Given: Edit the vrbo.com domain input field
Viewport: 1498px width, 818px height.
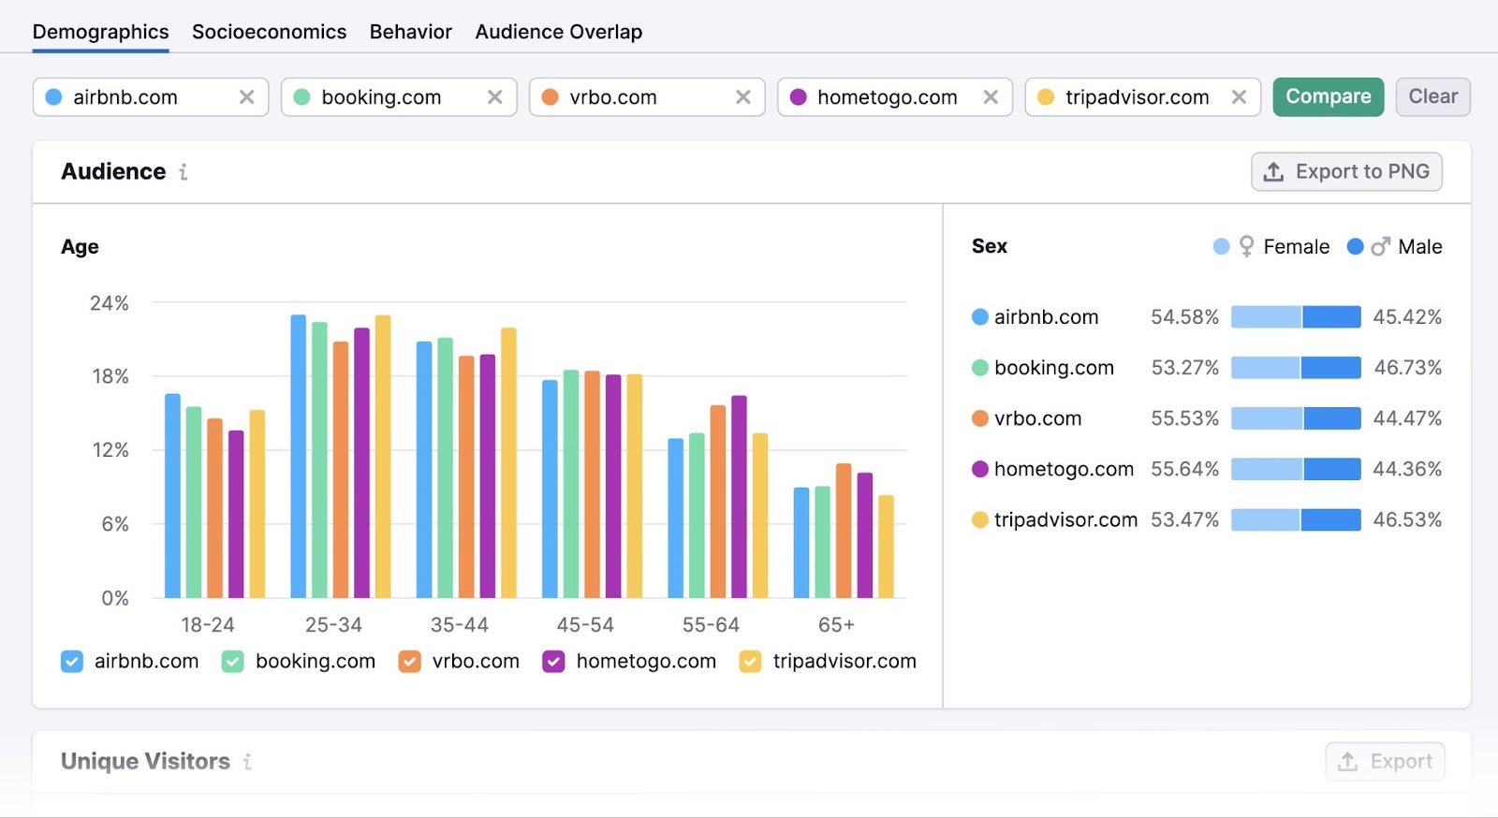Looking at the screenshot, I should pos(649,97).
